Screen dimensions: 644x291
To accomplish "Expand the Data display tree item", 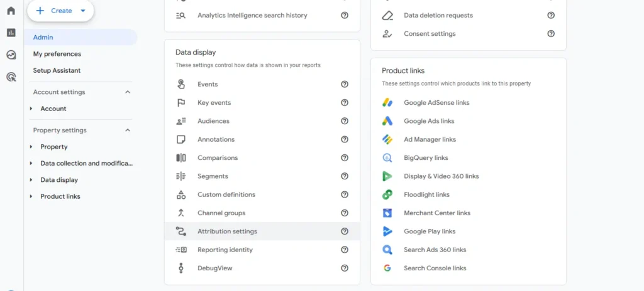I will [x=31, y=180].
